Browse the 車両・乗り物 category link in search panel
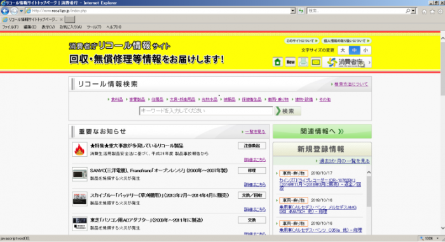445x242 pixels. pos(278,99)
